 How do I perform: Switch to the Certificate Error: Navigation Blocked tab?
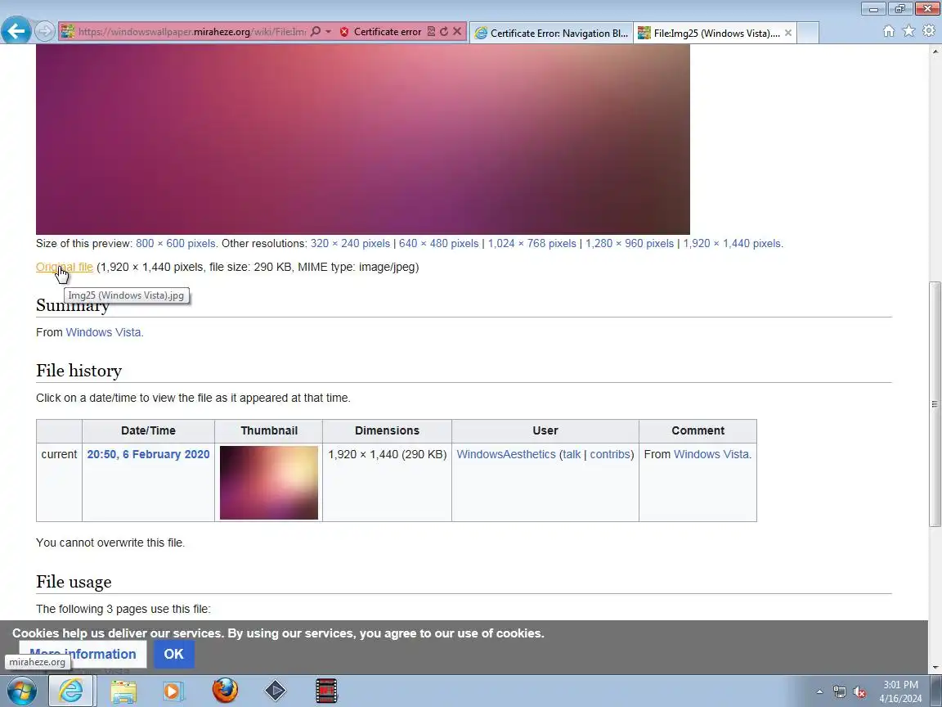pyautogui.click(x=551, y=33)
